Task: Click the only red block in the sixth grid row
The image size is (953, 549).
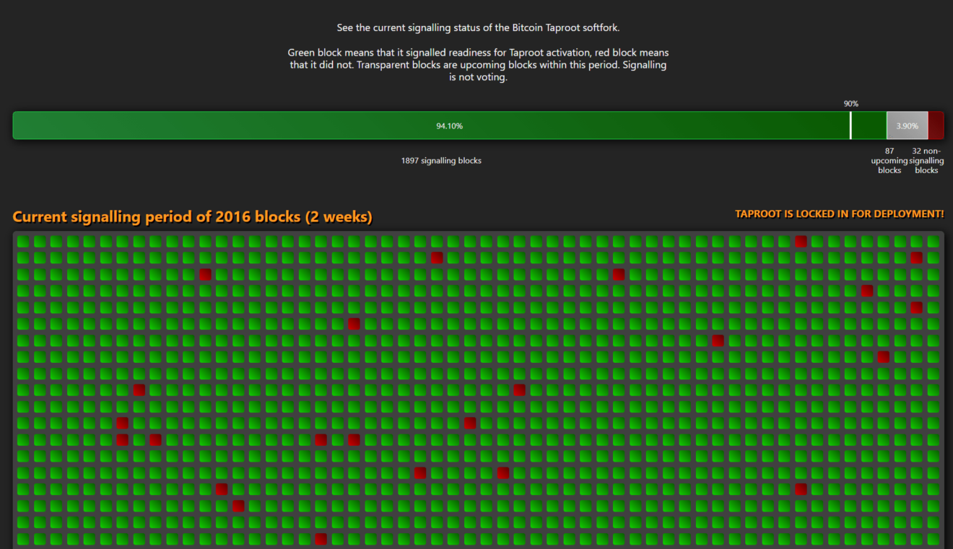Action: click(x=354, y=324)
